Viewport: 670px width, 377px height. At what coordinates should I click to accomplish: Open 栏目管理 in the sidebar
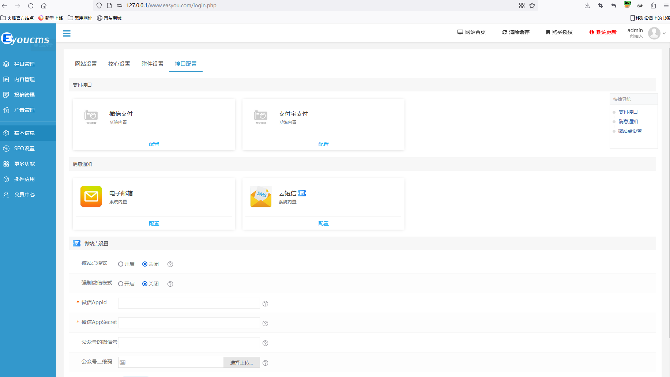[28, 64]
